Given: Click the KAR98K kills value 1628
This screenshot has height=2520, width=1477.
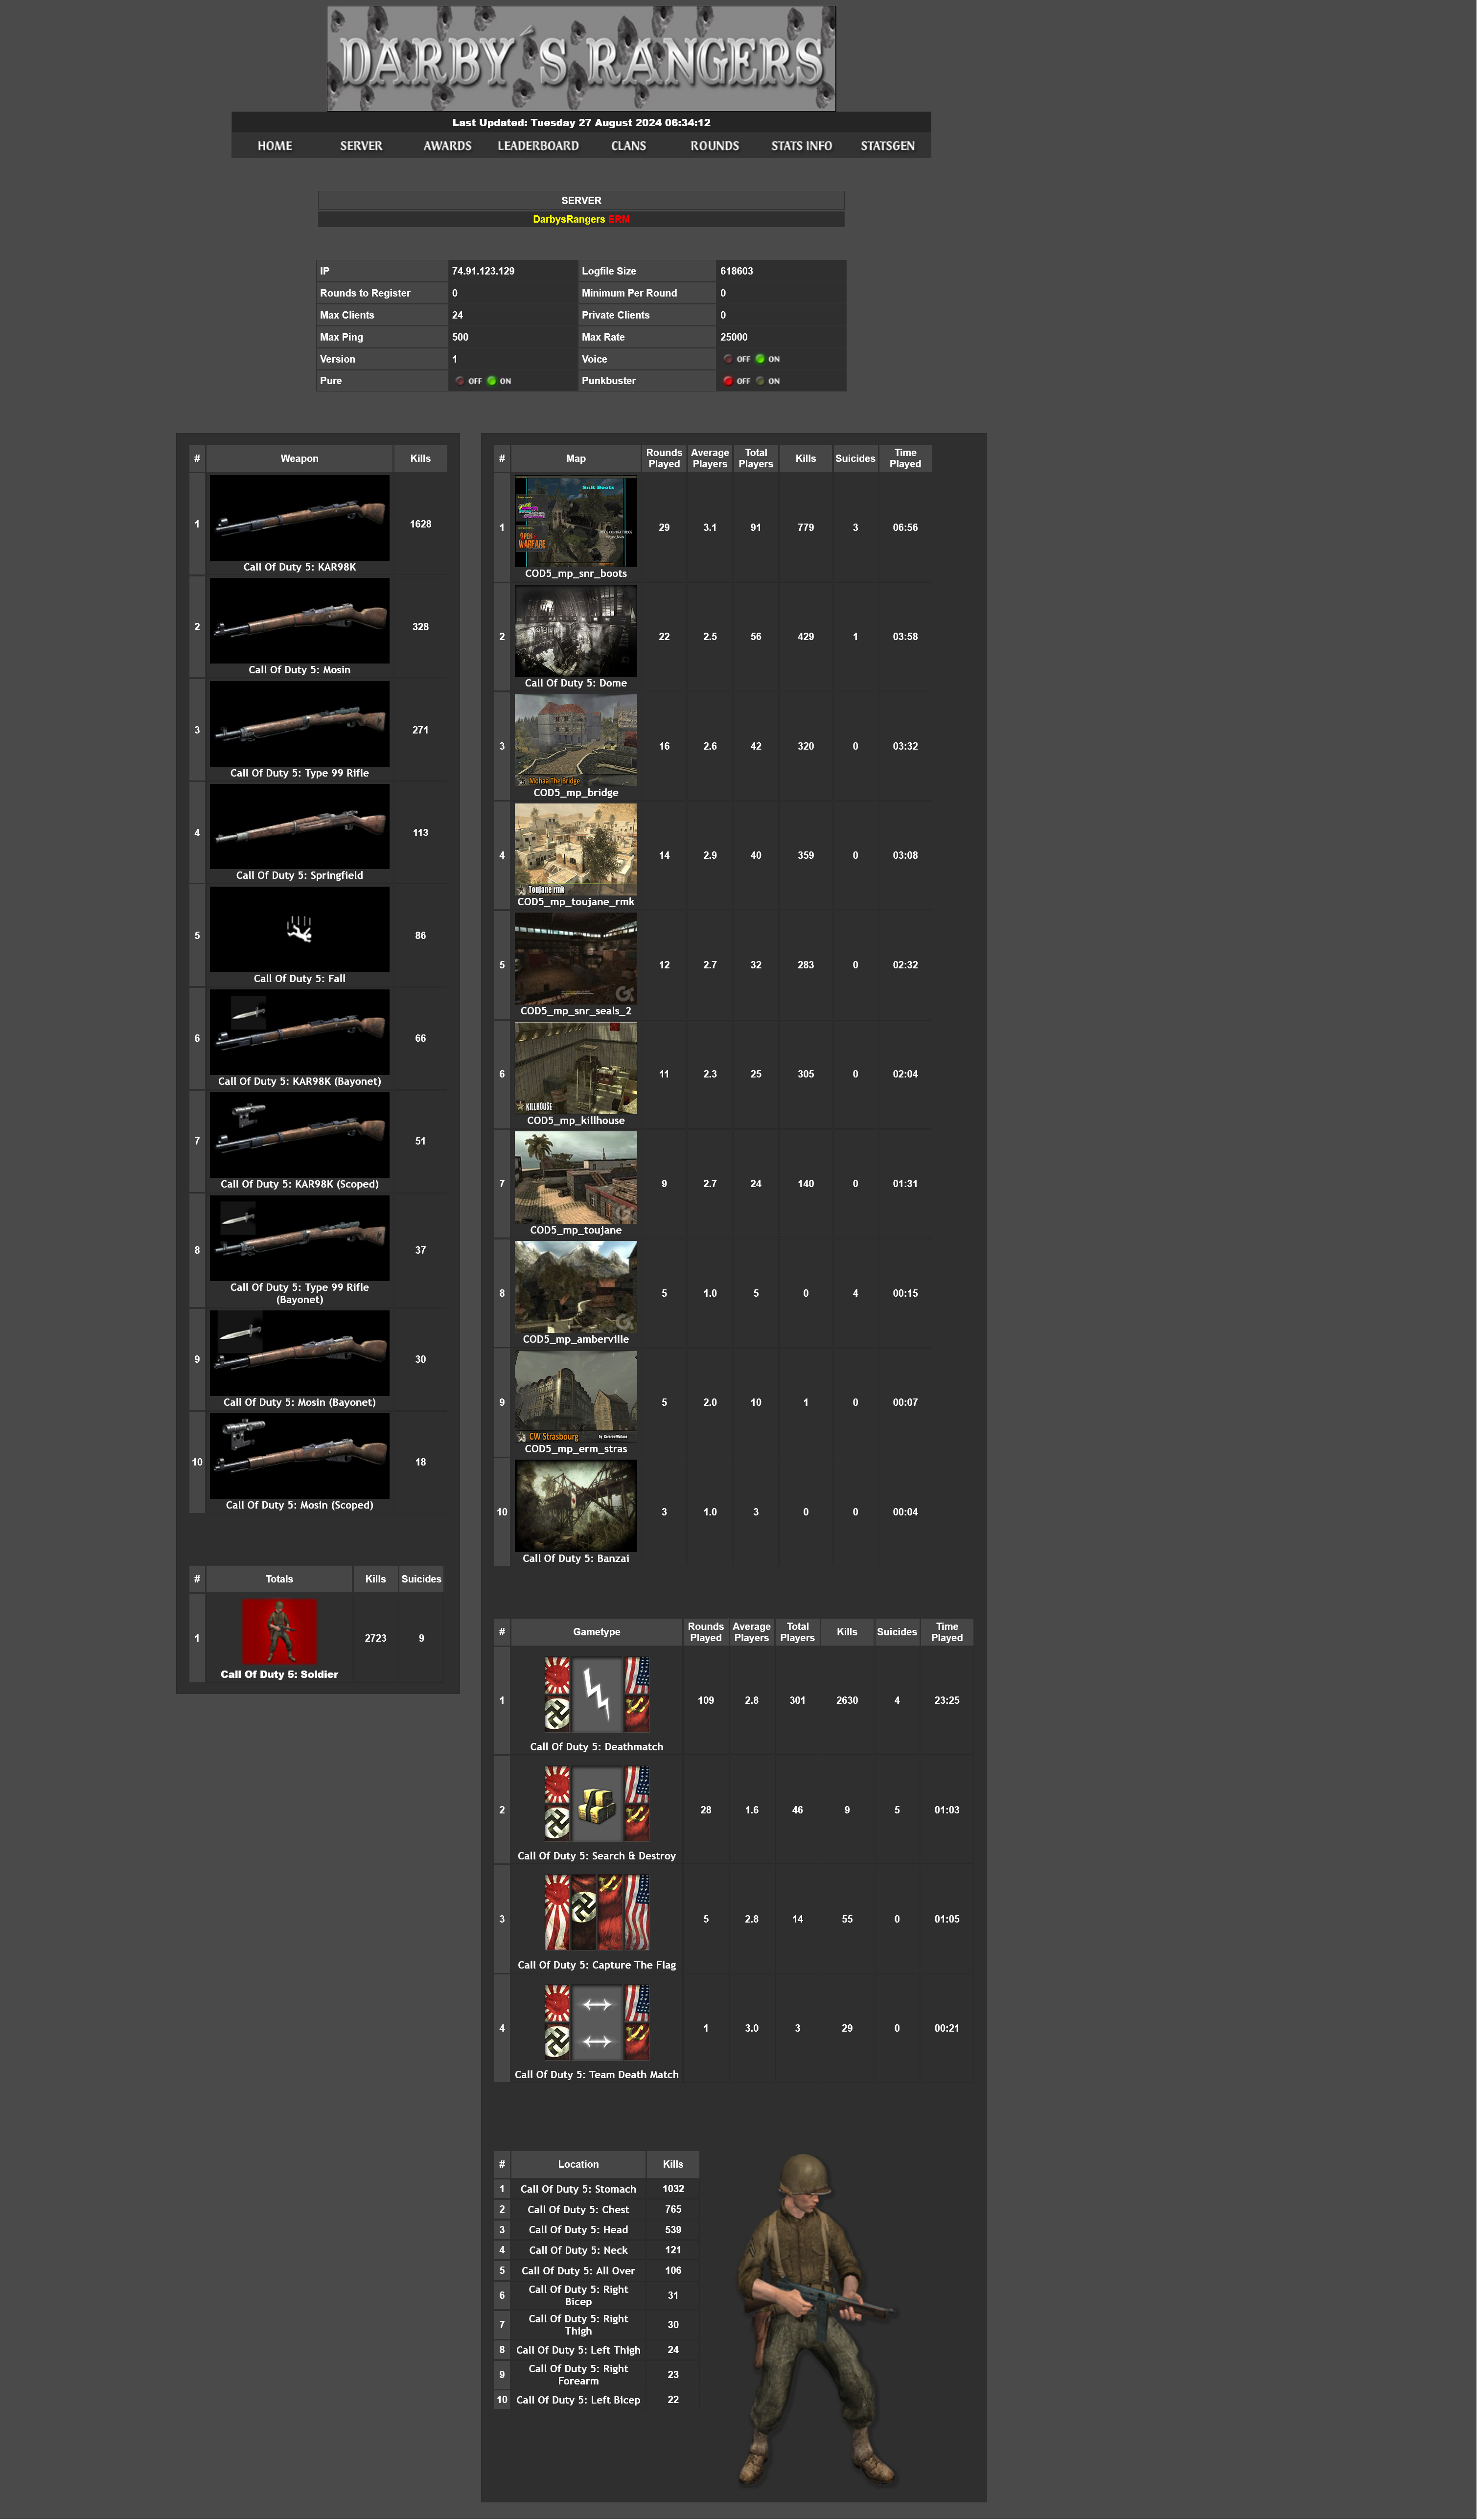Looking at the screenshot, I should point(421,524).
